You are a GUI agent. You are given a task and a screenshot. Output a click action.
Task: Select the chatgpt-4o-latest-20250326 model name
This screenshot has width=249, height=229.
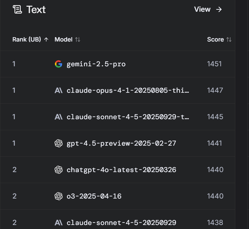(121, 170)
